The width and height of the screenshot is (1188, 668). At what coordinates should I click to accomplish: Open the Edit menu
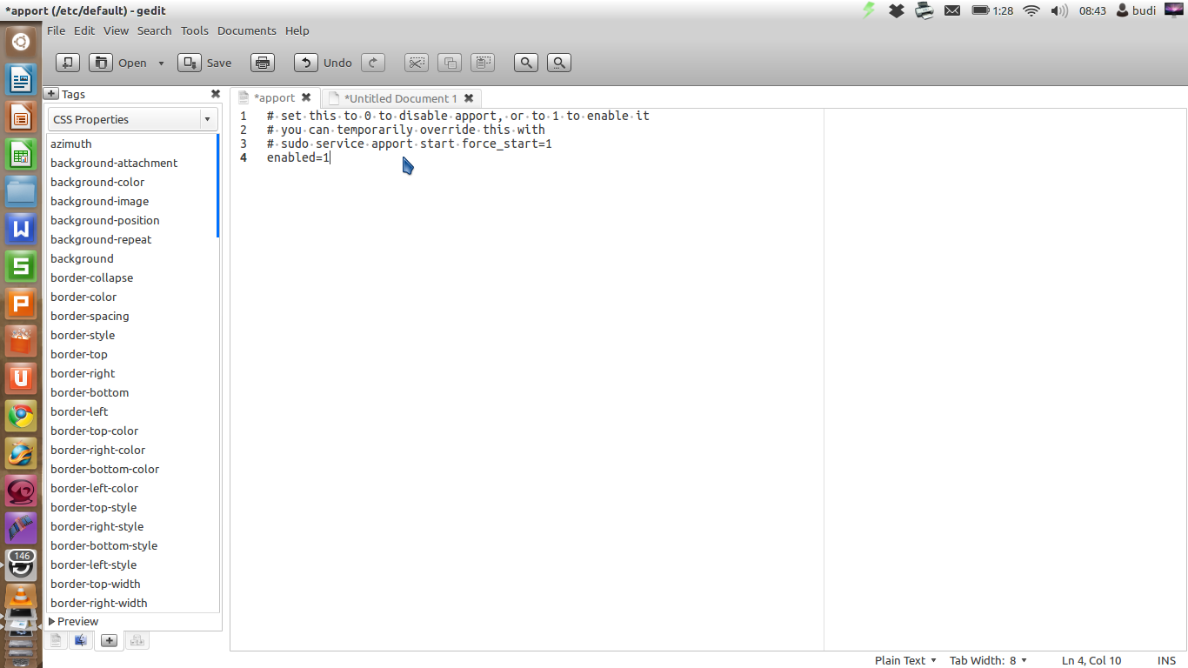coord(84,30)
